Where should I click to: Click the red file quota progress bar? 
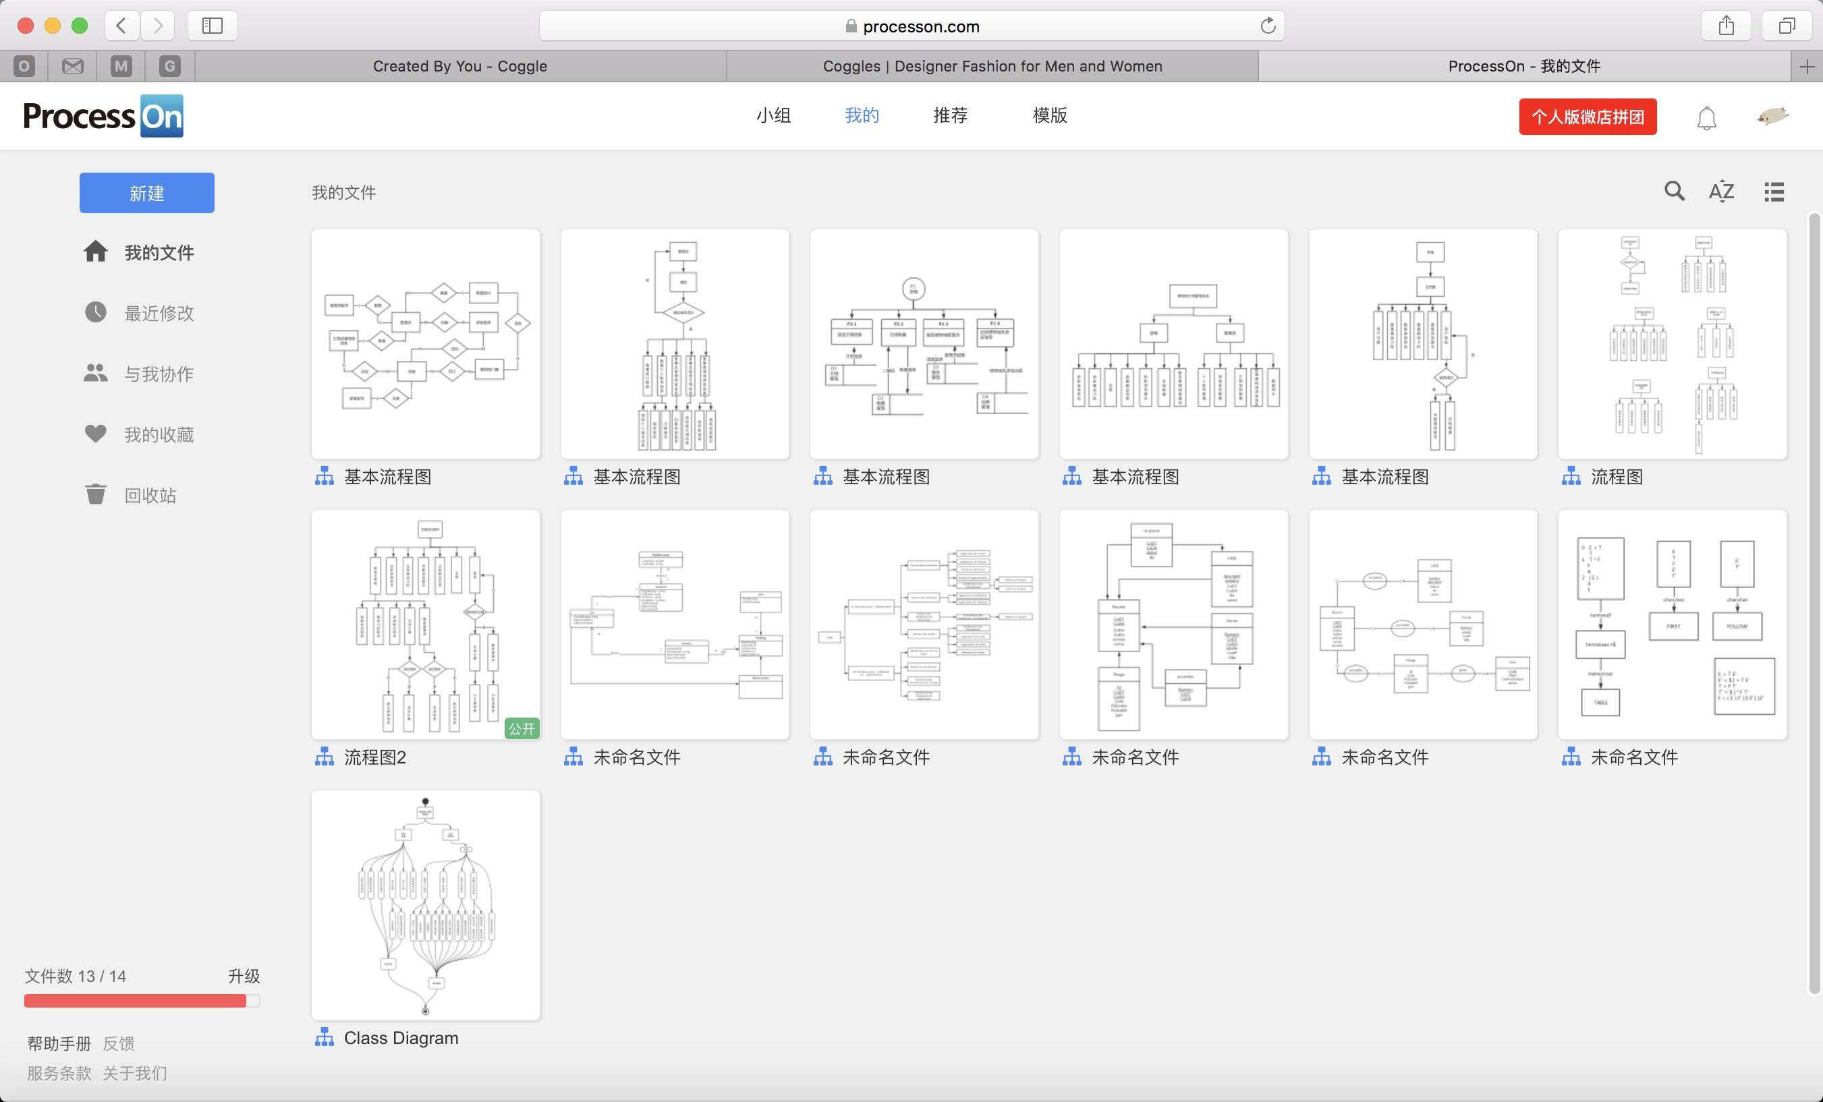[136, 1001]
